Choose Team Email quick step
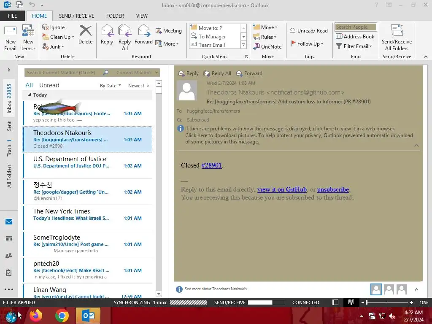Viewport: 432px width, 324px height. point(215,45)
